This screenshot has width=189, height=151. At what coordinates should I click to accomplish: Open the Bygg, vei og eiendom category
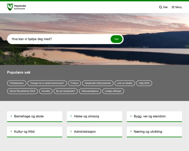[154, 117]
